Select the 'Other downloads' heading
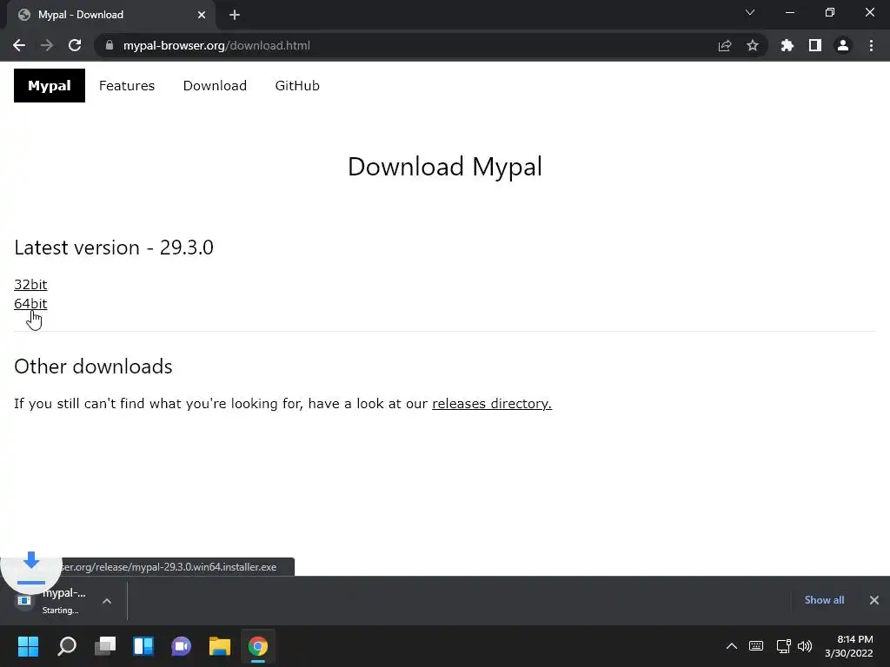The height and width of the screenshot is (667, 890). tap(93, 367)
